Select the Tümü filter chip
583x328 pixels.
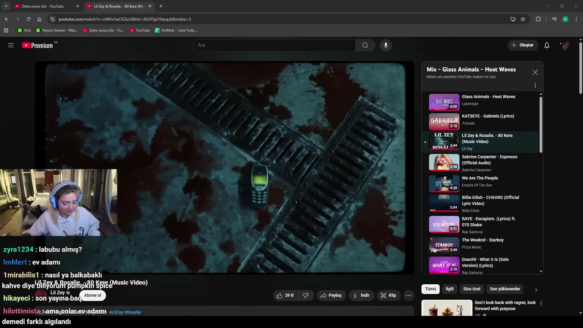pyautogui.click(x=430, y=289)
